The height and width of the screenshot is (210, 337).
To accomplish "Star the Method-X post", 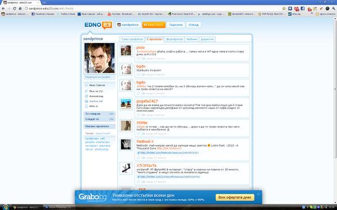I will point(138,158).
